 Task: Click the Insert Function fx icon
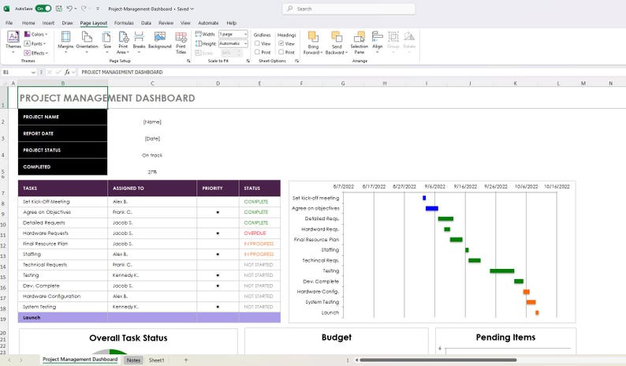point(67,72)
